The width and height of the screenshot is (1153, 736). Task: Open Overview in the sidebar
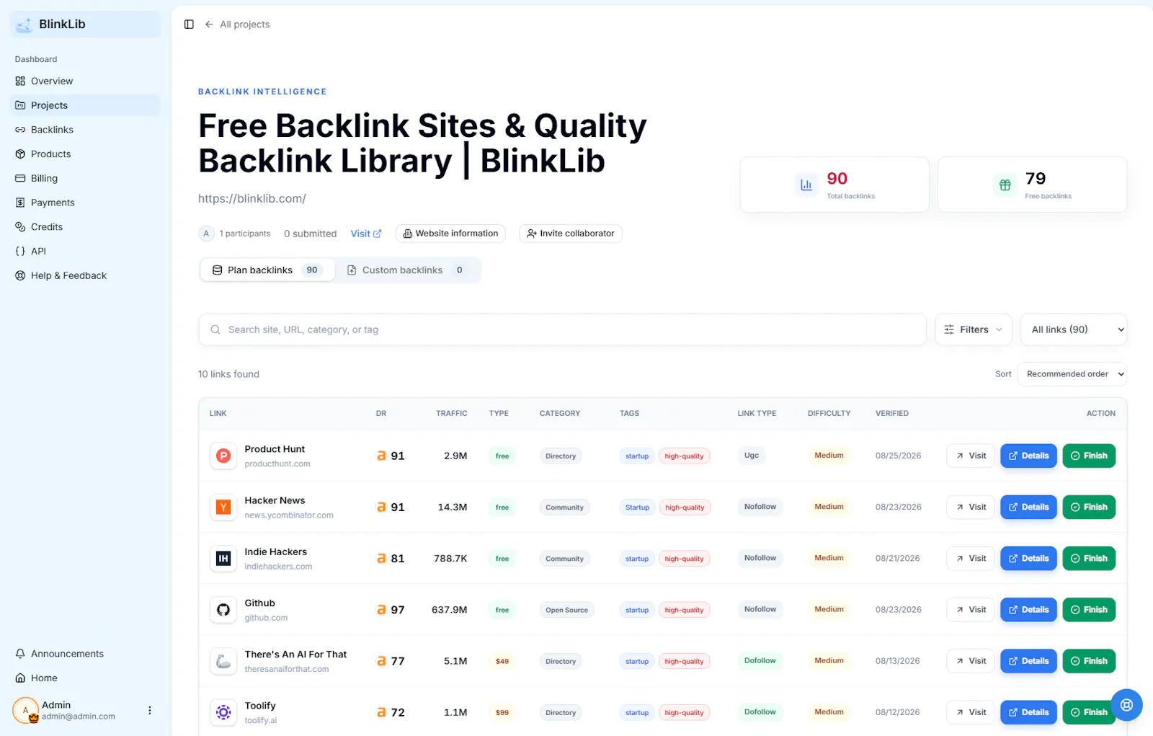85,81
